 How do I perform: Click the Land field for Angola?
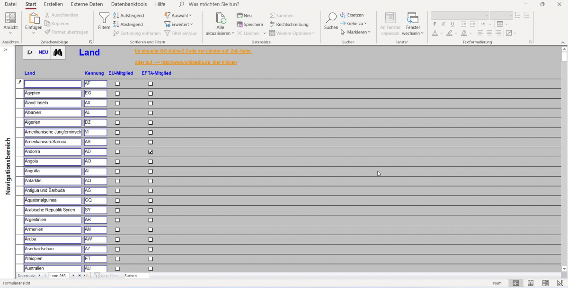pyautogui.click(x=53, y=162)
